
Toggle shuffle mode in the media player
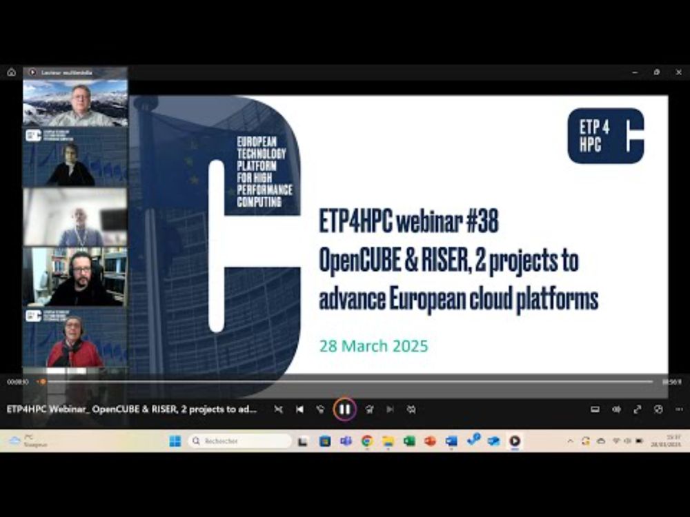tap(278, 409)
